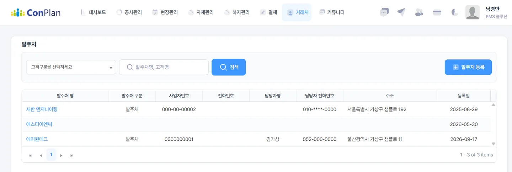Viewport: 512px width, 172px height.
Task: Click 발주처 cell in 에이원테크 row
Action: pyautogui.click(x=132, y=139)
